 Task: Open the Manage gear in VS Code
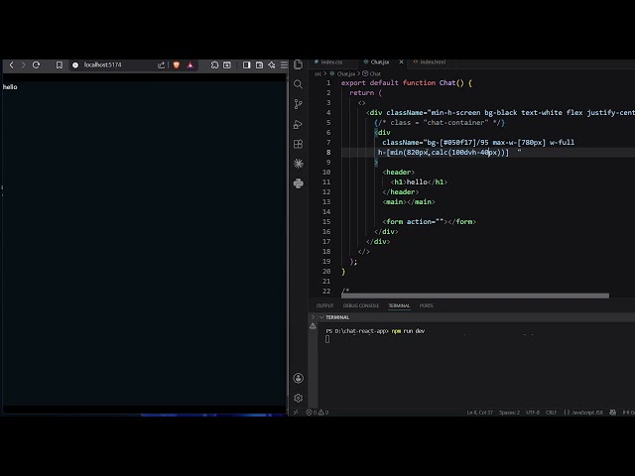(298, 398)
